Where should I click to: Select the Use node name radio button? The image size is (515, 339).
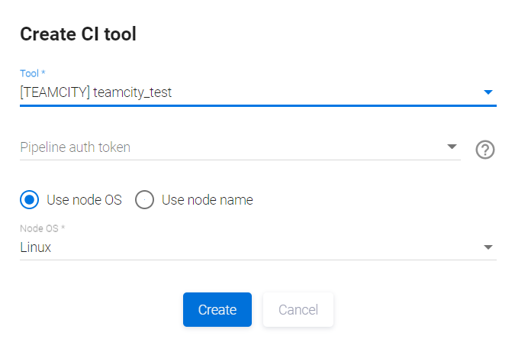pyautogui.click(x=145, y=200)
